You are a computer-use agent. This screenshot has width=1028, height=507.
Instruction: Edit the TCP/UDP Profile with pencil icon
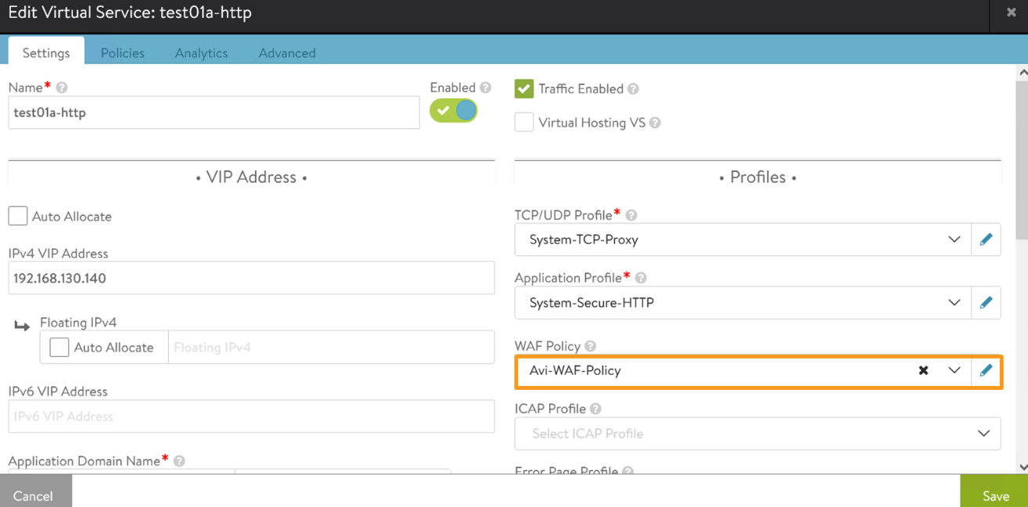986,240
